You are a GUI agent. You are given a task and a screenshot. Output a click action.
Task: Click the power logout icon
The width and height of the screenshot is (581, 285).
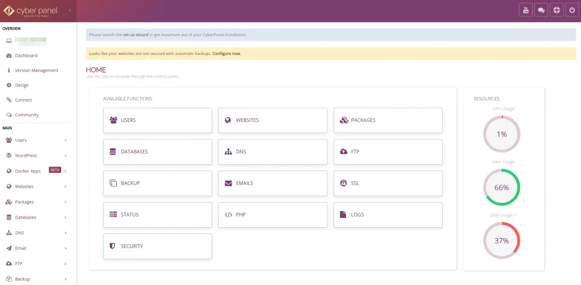pos(572,10)
